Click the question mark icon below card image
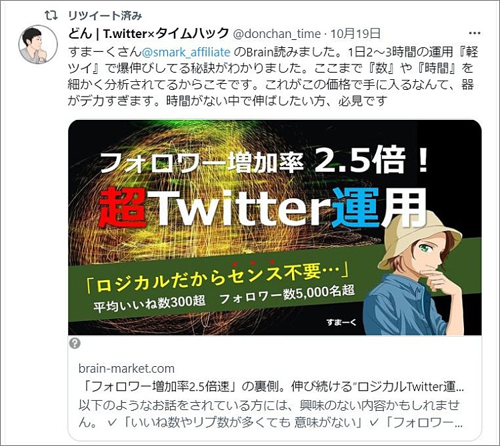 pyautogui.click(x=75, y=343)
